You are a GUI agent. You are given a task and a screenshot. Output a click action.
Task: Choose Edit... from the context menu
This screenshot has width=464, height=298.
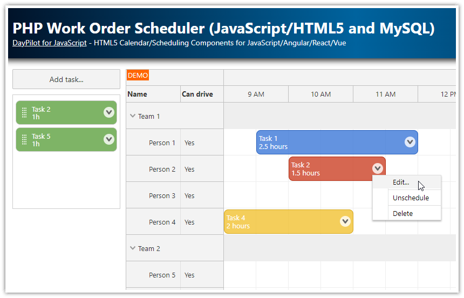coord(407,182)
